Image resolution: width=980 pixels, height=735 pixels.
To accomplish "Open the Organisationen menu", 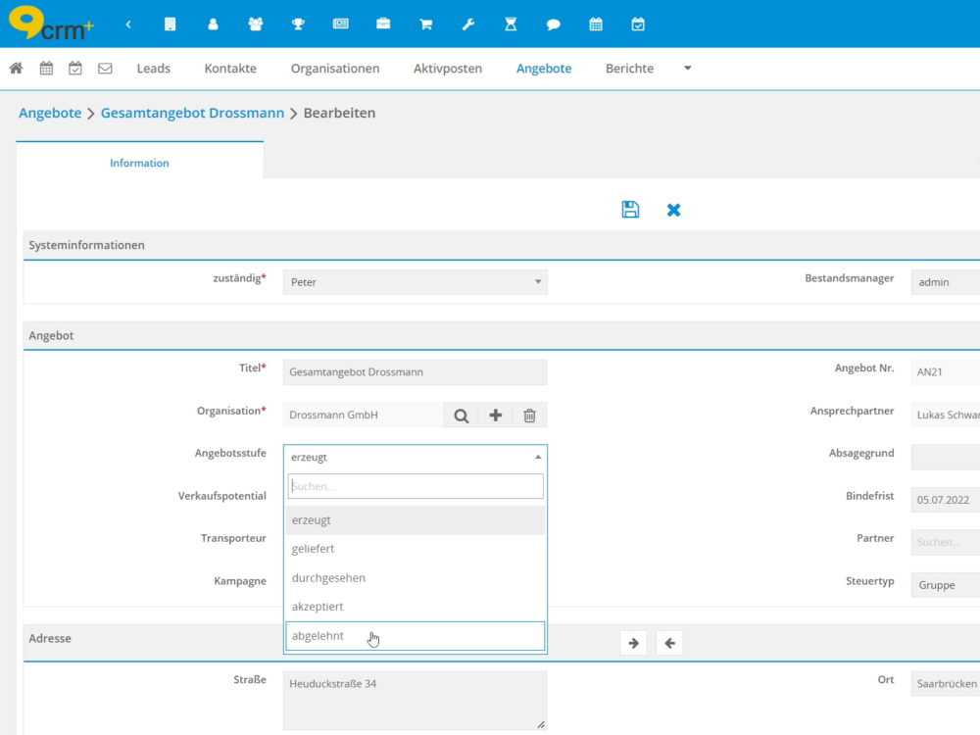I will (335, 69).
